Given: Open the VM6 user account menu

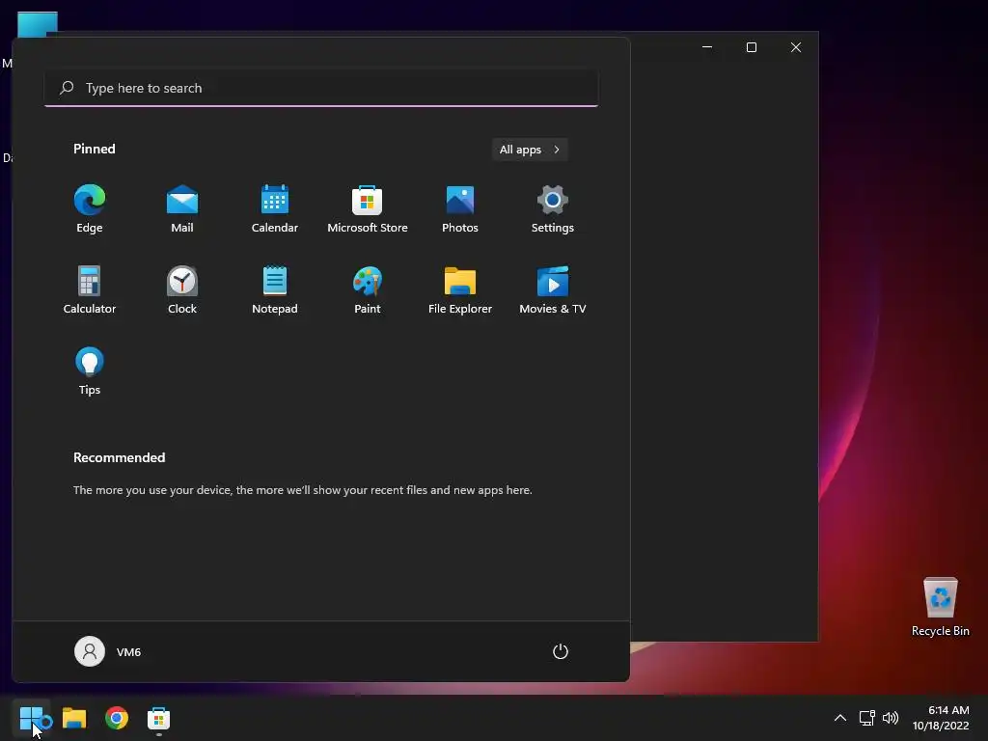Looking at the screenshot, I should 108,651.
